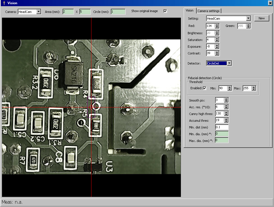Decrease the Smooth pix value
The width and height of the screenshot is (274, 207).
[x=226, y=101]
